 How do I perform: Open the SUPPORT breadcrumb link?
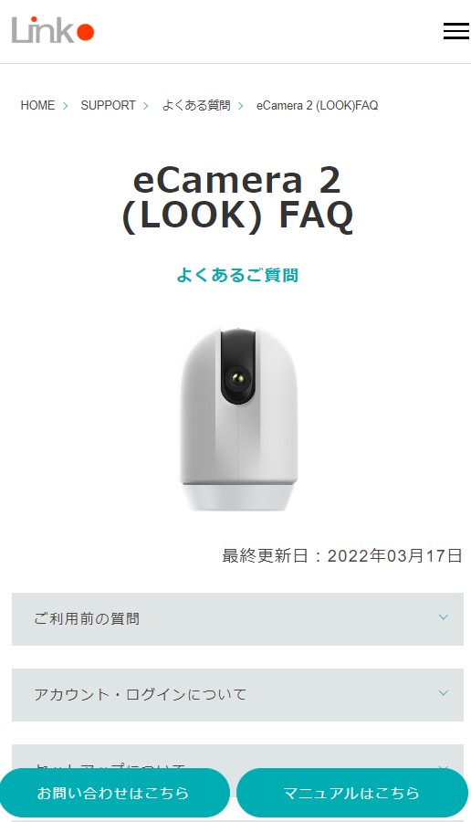pos(108,105)
